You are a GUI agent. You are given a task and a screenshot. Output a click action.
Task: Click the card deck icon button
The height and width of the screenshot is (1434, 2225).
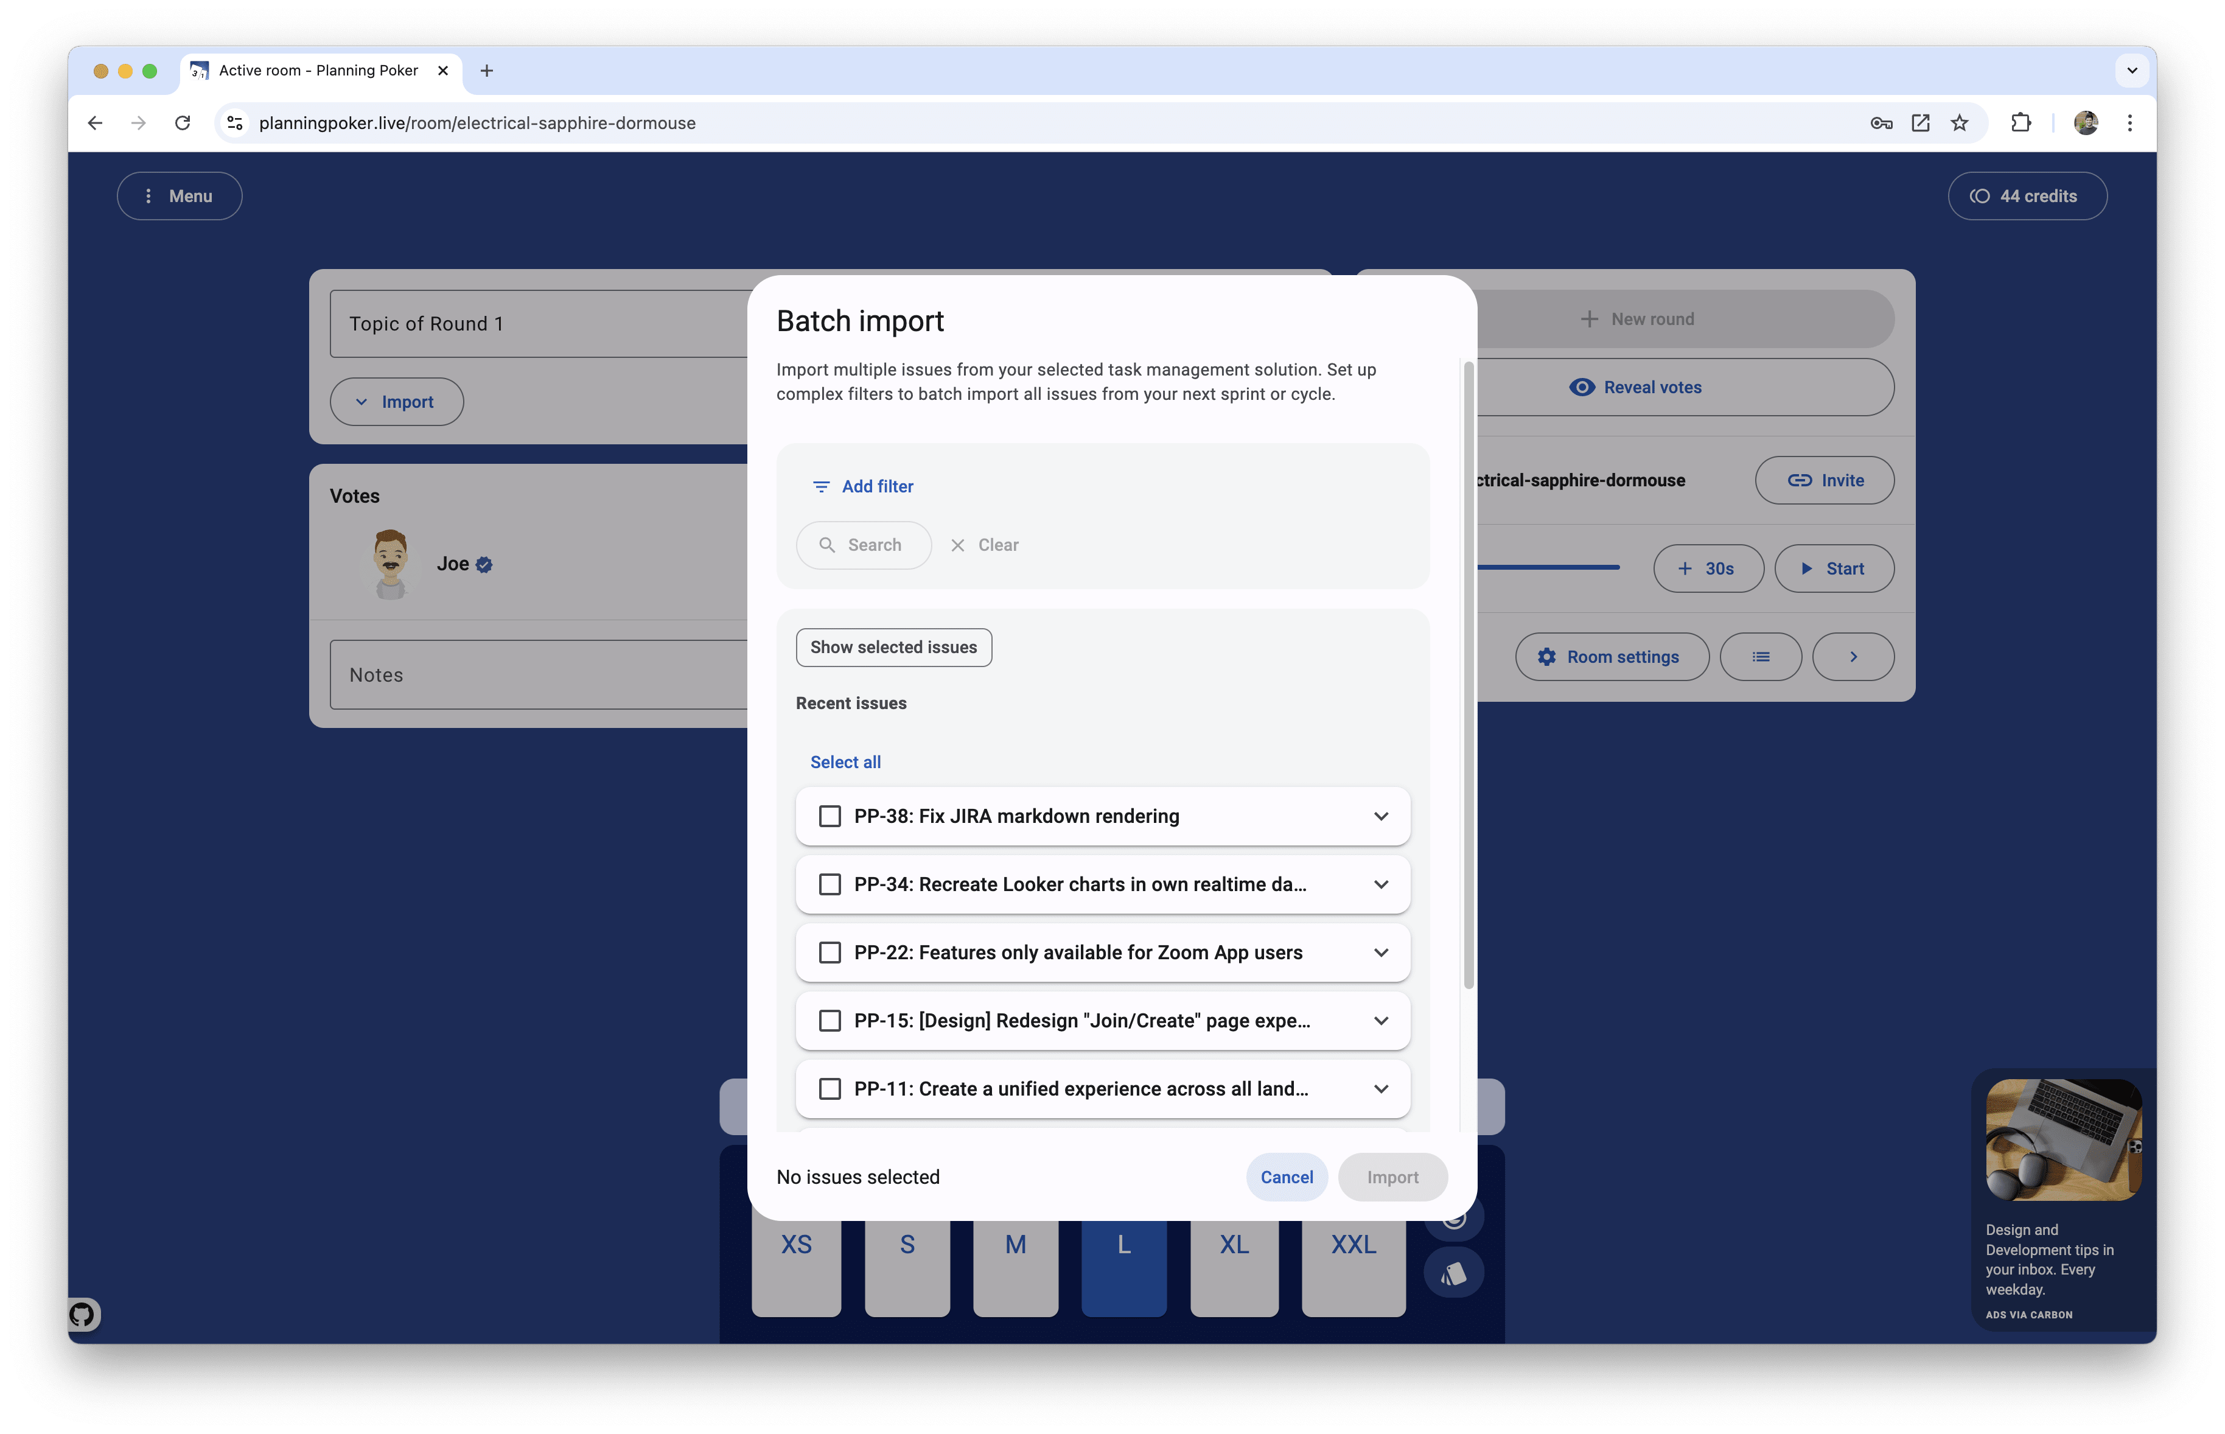click(1453, 1274)
